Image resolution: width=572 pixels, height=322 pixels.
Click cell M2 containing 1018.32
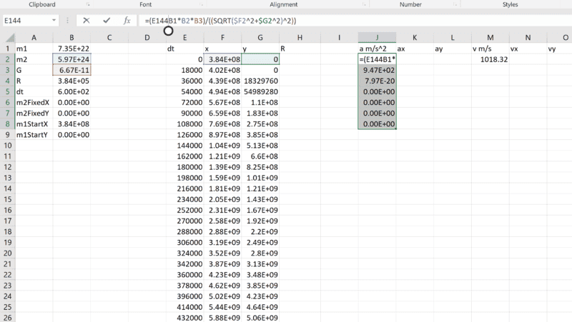point(490,60)
